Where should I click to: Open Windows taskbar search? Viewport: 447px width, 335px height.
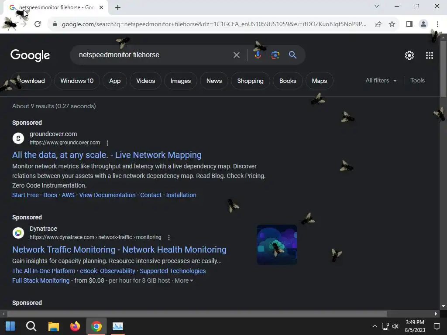[x=31, y=326]
